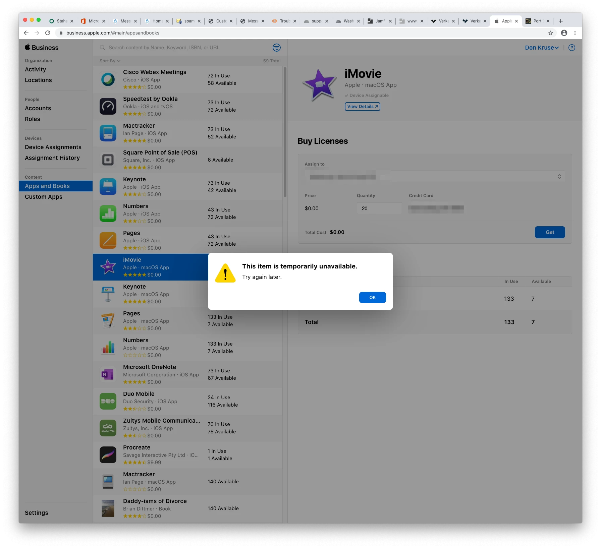Open Accounts in the sidebar
The image size is (601, 548).
point(38,108)
